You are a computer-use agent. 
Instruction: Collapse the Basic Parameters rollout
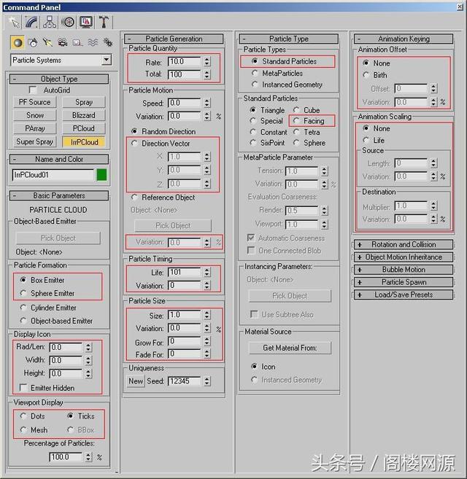click(x=58, y=195)
